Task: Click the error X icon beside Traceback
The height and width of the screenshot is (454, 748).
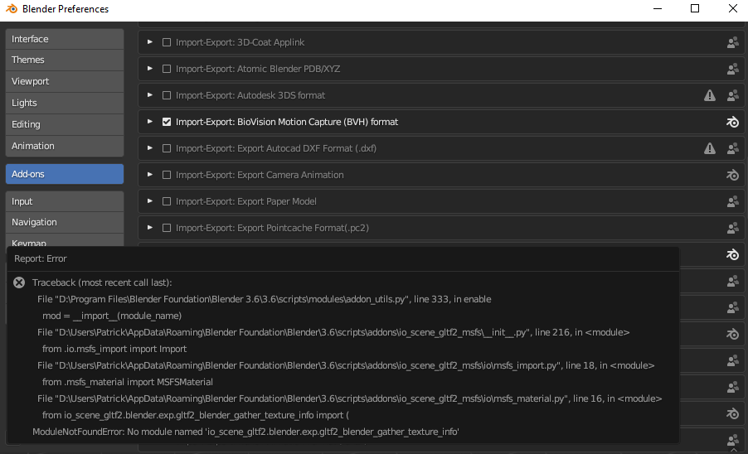Action: pyautogui.click(x=19, y=283)
